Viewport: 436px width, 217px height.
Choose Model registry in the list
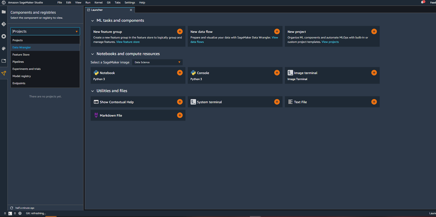22,76
